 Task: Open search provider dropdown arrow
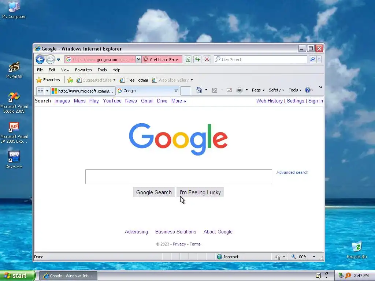tap(319, 59)
